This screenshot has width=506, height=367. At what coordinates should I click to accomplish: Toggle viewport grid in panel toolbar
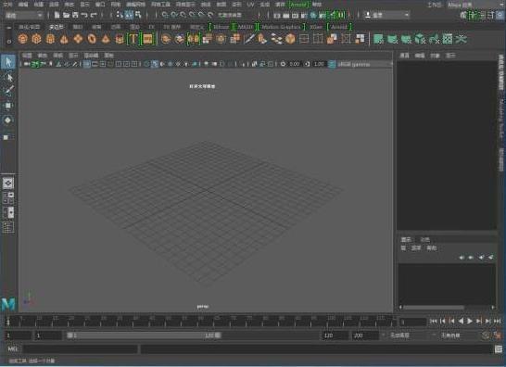pyautogui.click(x=87, y=64)
